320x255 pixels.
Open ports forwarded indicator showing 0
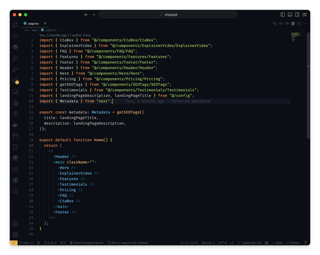click(63, 243)
